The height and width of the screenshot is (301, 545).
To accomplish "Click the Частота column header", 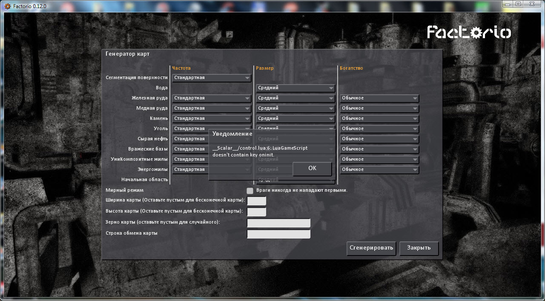I will click(x=181, y=68).
